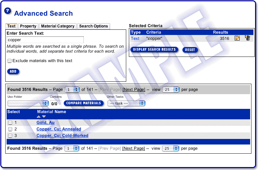Change the top per page view dropdown

point(171,90)
